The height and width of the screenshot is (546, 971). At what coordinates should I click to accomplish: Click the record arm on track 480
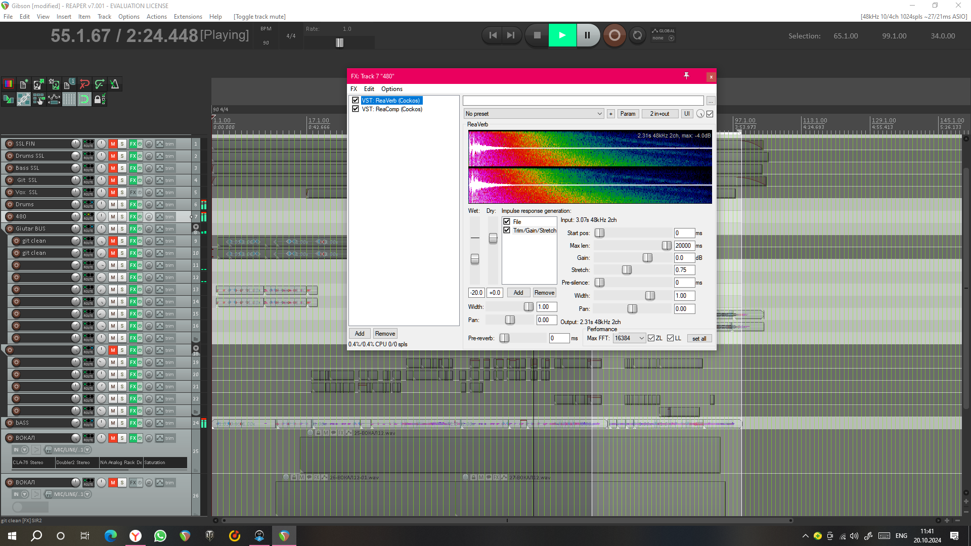(x=10, y=217)
